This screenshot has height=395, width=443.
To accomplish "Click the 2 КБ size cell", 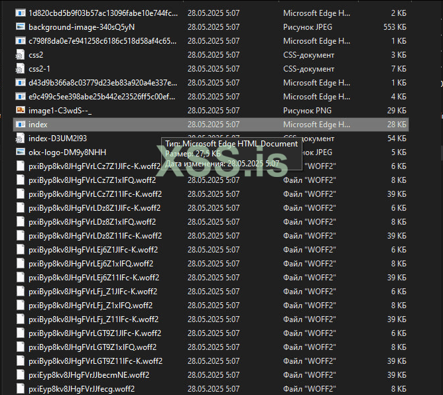I will [399, 13].
